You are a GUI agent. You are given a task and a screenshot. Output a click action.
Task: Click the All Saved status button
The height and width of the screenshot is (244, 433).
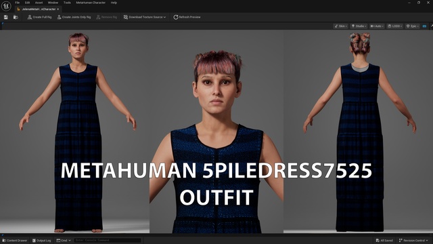(384, 241)
